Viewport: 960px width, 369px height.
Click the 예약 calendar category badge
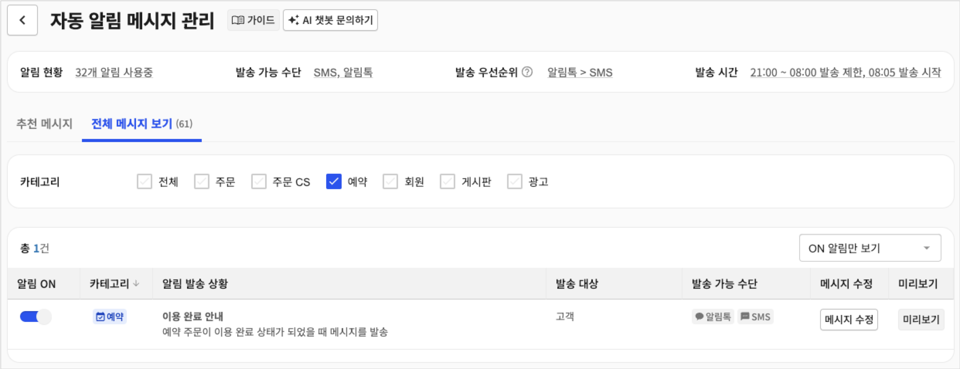coord(110,317)
